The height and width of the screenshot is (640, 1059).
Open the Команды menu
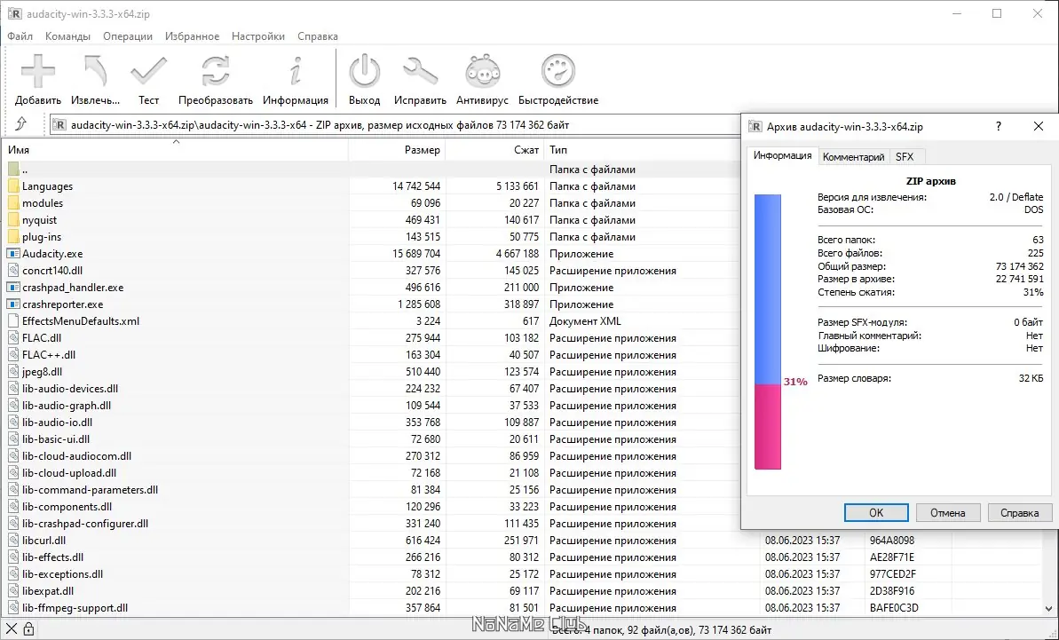click(67, 36)
